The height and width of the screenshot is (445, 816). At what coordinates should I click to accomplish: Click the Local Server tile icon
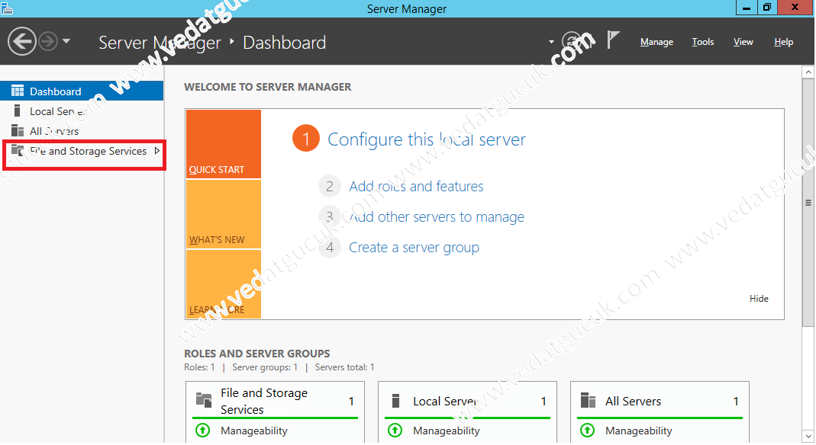395,400
